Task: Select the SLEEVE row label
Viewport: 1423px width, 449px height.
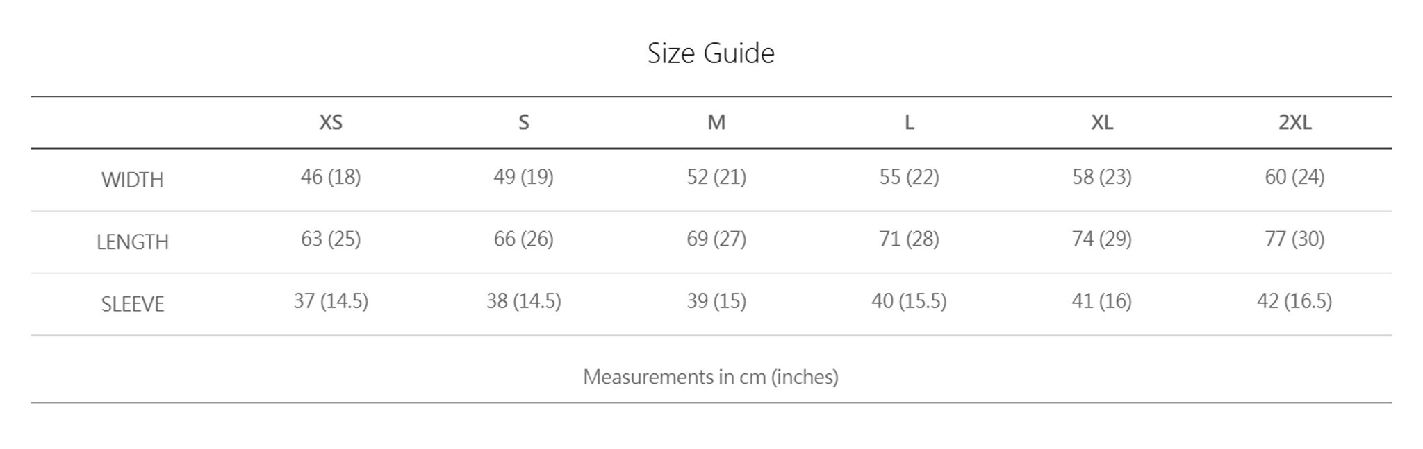Action: (x=132, y=304)
